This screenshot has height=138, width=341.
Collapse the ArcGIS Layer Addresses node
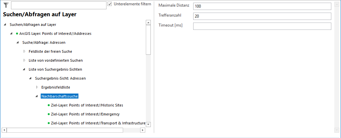[x=11, y=34]
